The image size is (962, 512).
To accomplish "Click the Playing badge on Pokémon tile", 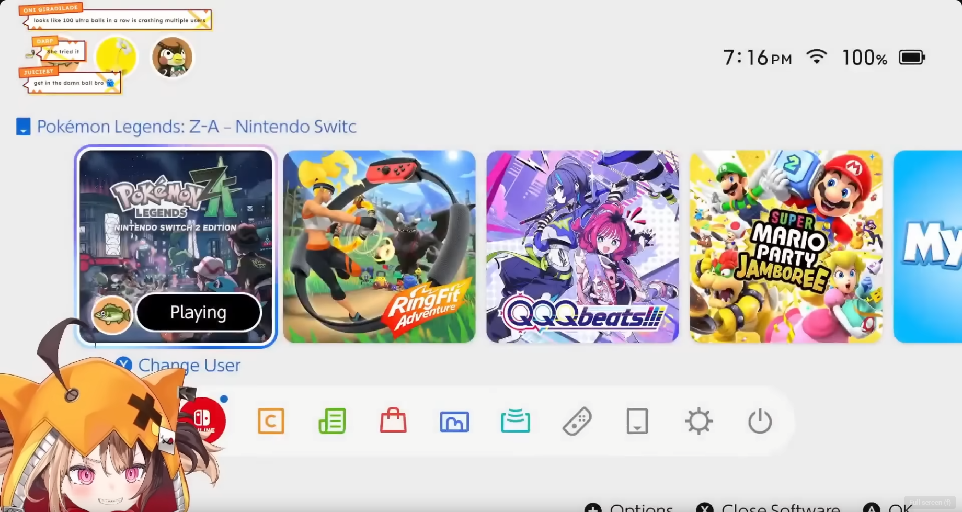I will click(x=199, y=312).
